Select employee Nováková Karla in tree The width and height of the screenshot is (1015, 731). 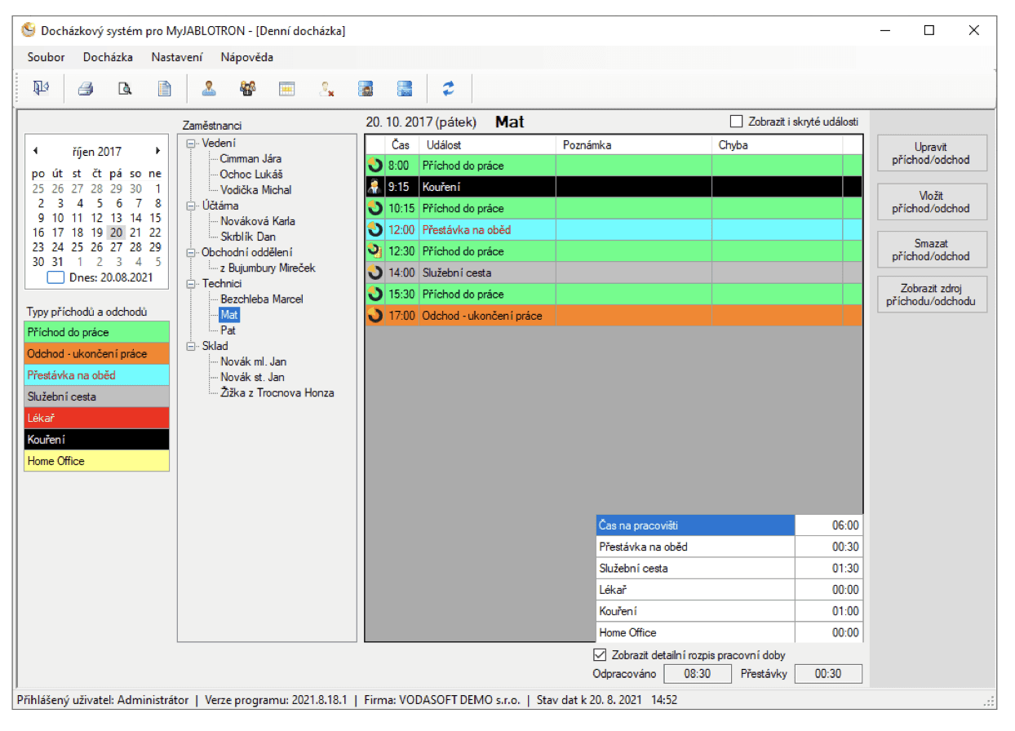pyautogui.click(x=257, y=221)
